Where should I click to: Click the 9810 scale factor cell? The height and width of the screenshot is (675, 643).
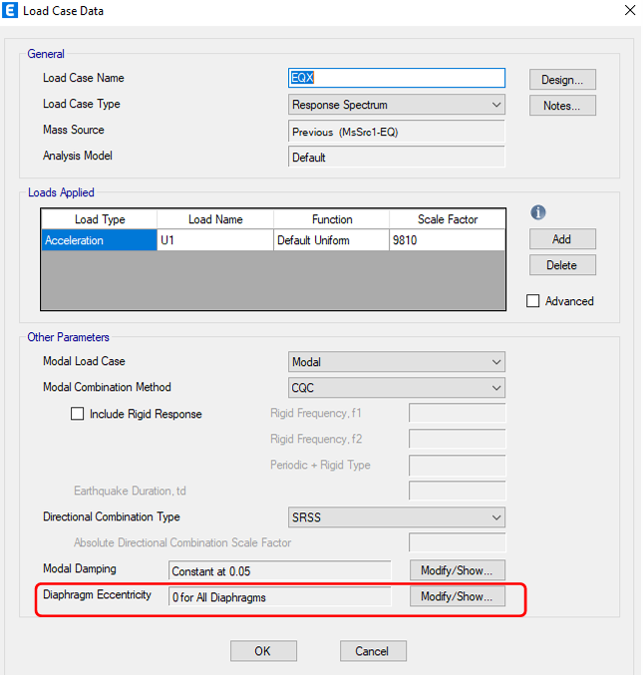446,240
